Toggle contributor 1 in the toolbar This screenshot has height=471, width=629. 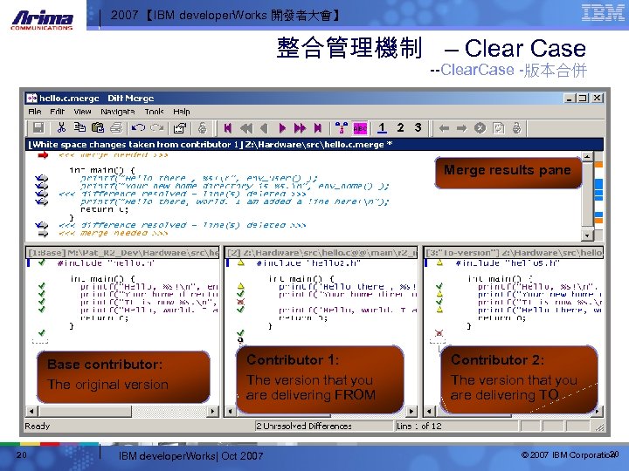coord(382,127)
